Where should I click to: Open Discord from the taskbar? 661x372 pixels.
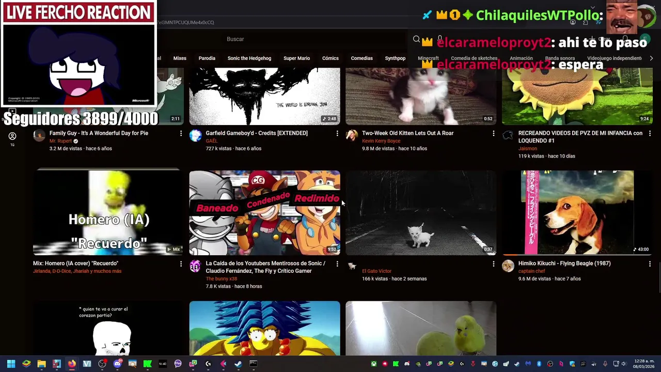(x=117, y=364)
